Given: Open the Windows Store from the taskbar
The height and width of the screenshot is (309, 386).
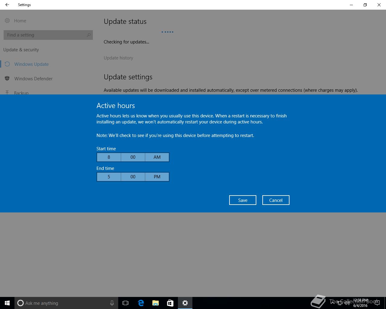Looking at the screenshot, I should click(170, 303).
